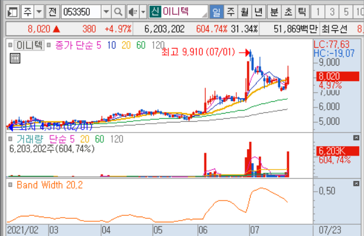
Task: Click the 120-day price moving average legend
Action: (x=158, y=46)
